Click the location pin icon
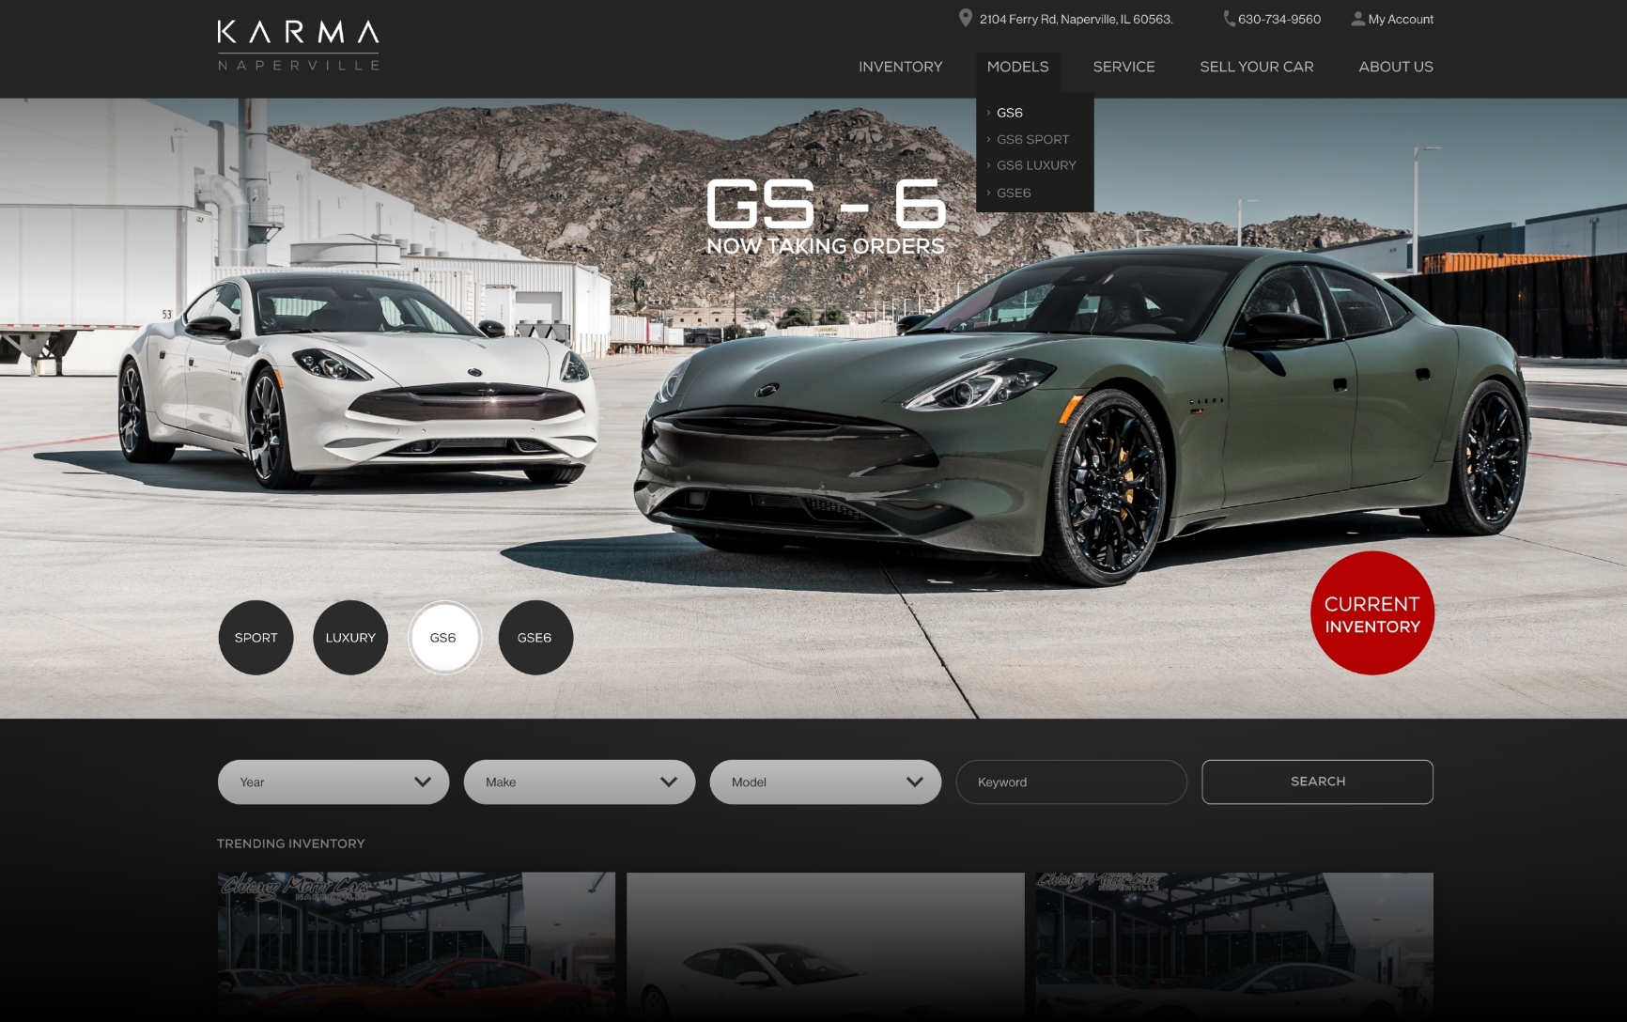Viewport: 1627px width, 1022px height. tap(965, 19)
